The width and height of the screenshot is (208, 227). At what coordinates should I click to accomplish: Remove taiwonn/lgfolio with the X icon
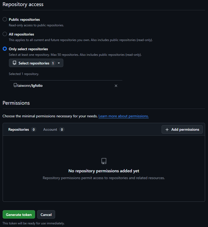pos(116,86)
